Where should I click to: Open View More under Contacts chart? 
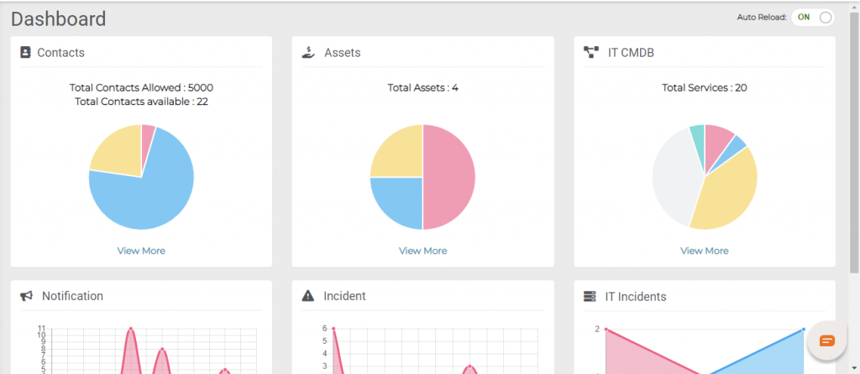[x=141, y=251]
